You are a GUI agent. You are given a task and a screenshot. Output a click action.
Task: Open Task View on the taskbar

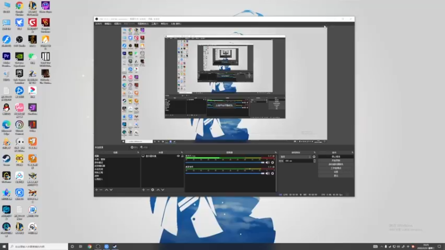coord(81,247)
